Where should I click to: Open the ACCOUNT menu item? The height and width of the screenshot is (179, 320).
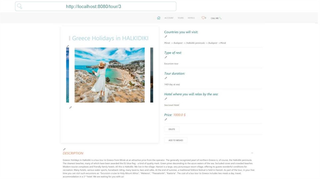pyautogui.click(x=169, y=18)
